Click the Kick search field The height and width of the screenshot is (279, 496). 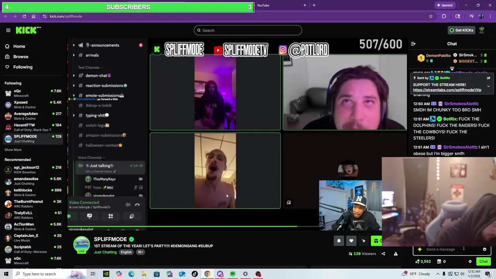pos(248,30)
